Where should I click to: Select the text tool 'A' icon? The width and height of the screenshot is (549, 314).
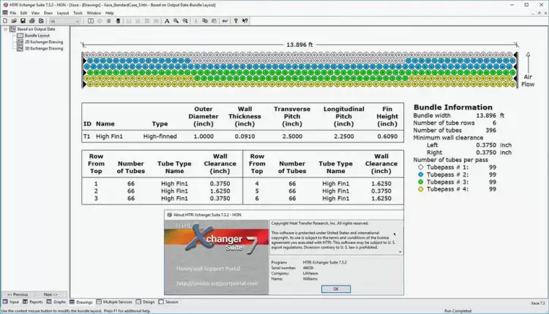(167, 21)
